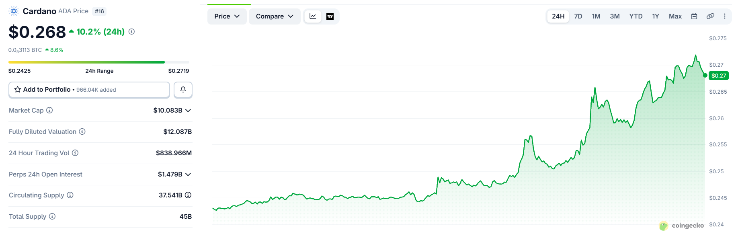This screenshot has width=738, height=232.
Task: Expand the Perps Open Interest $1.479B chevron
Action: coord(188,174)
